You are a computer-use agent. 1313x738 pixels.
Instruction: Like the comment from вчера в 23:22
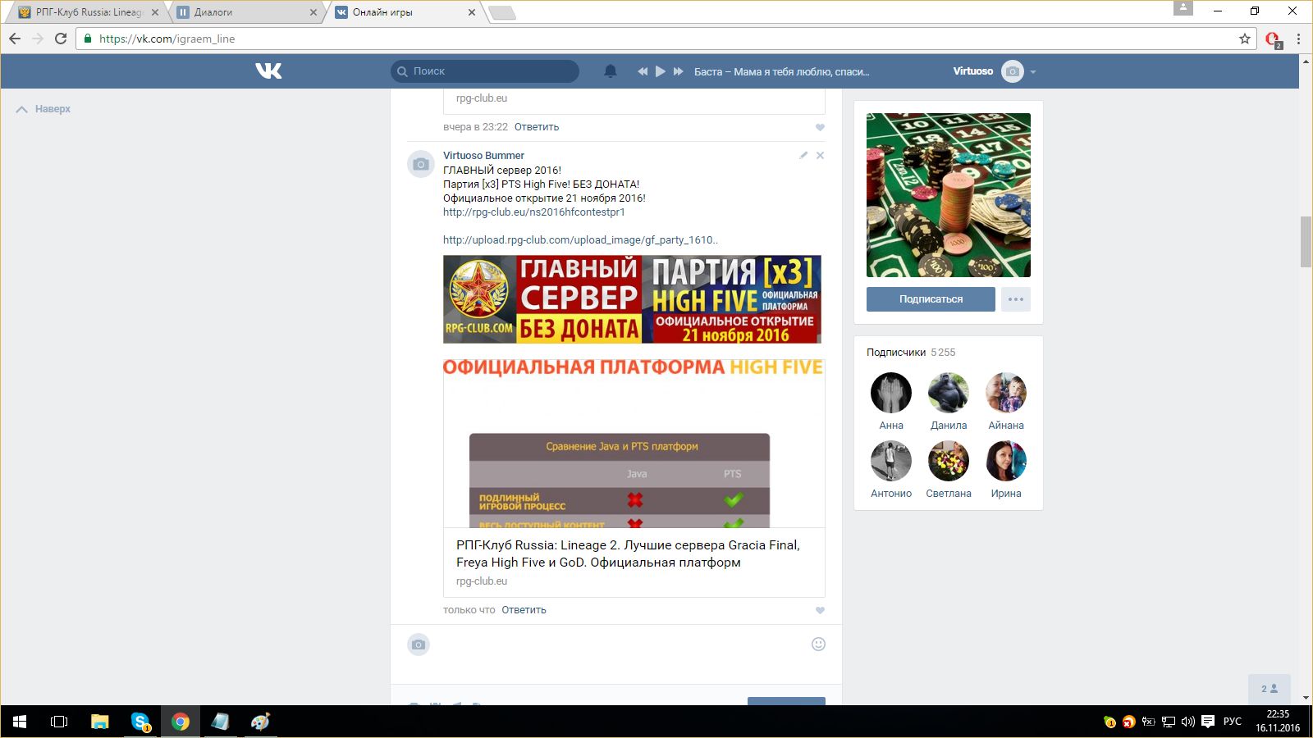820,127
